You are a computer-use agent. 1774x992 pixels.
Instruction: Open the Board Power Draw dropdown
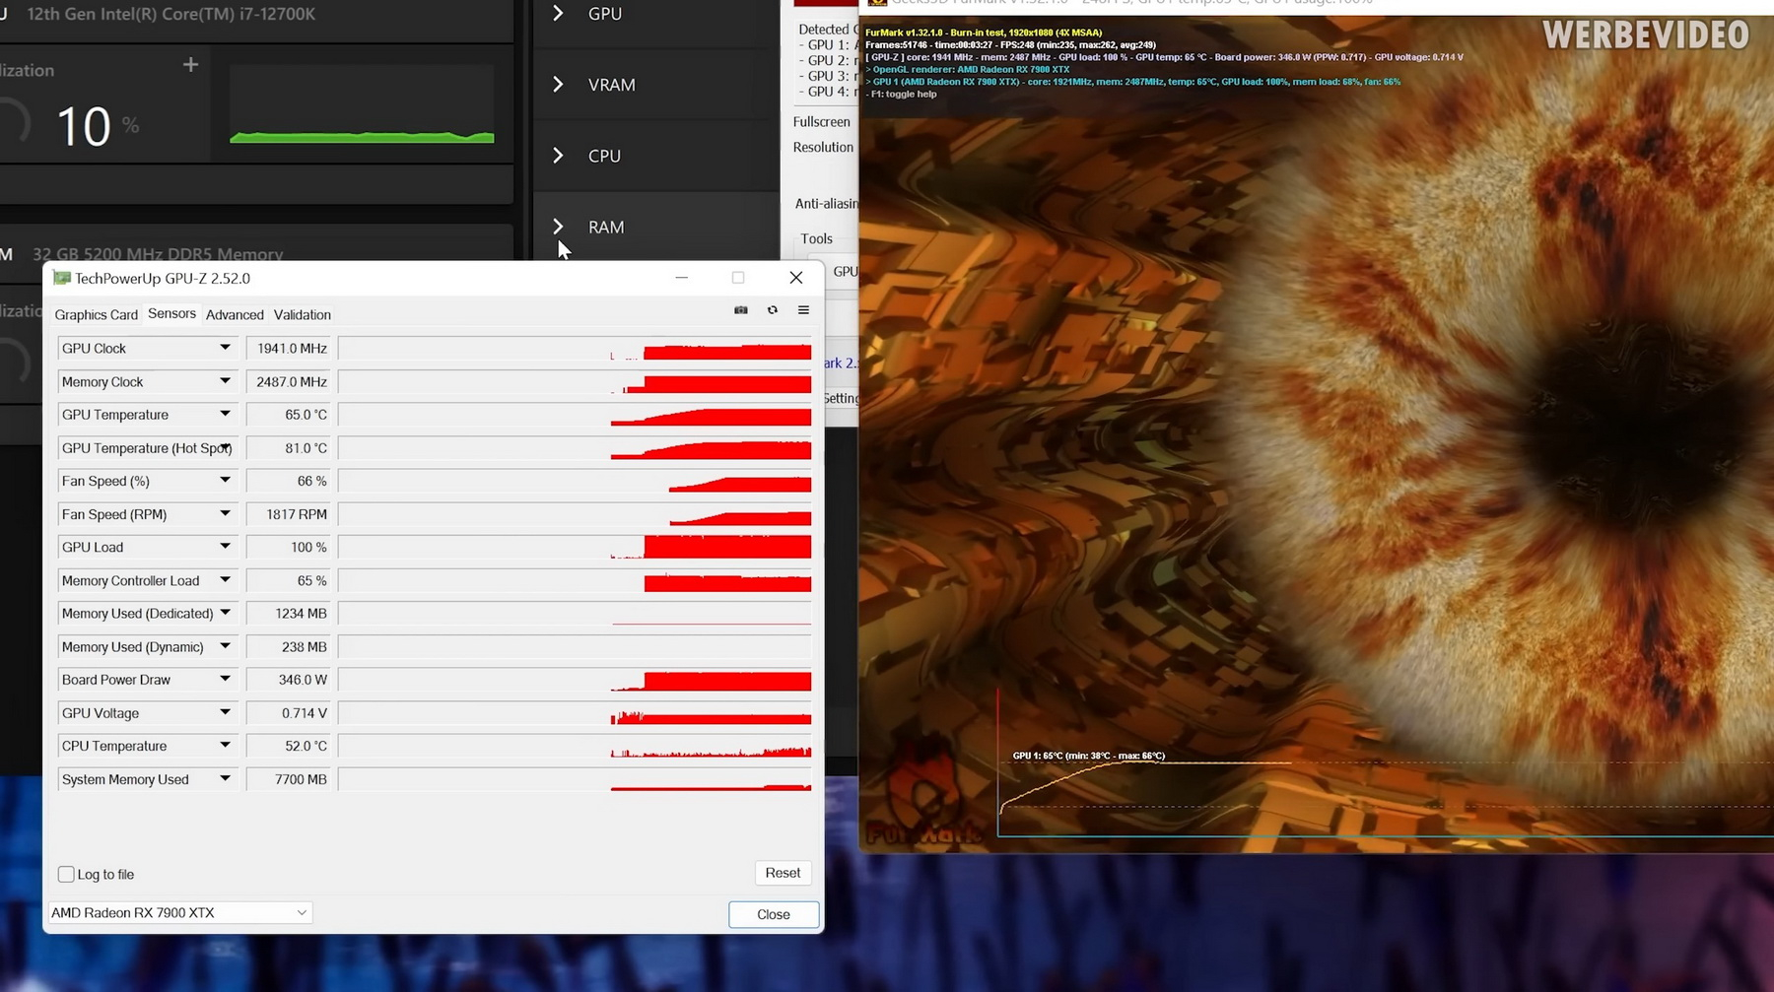click(225, 680)
